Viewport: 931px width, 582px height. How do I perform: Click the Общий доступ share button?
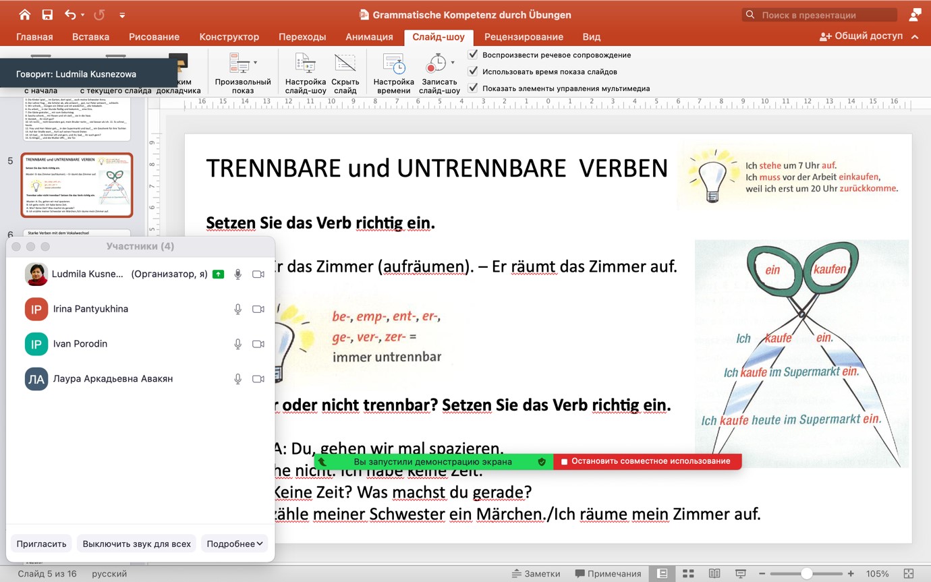[861, 36]
